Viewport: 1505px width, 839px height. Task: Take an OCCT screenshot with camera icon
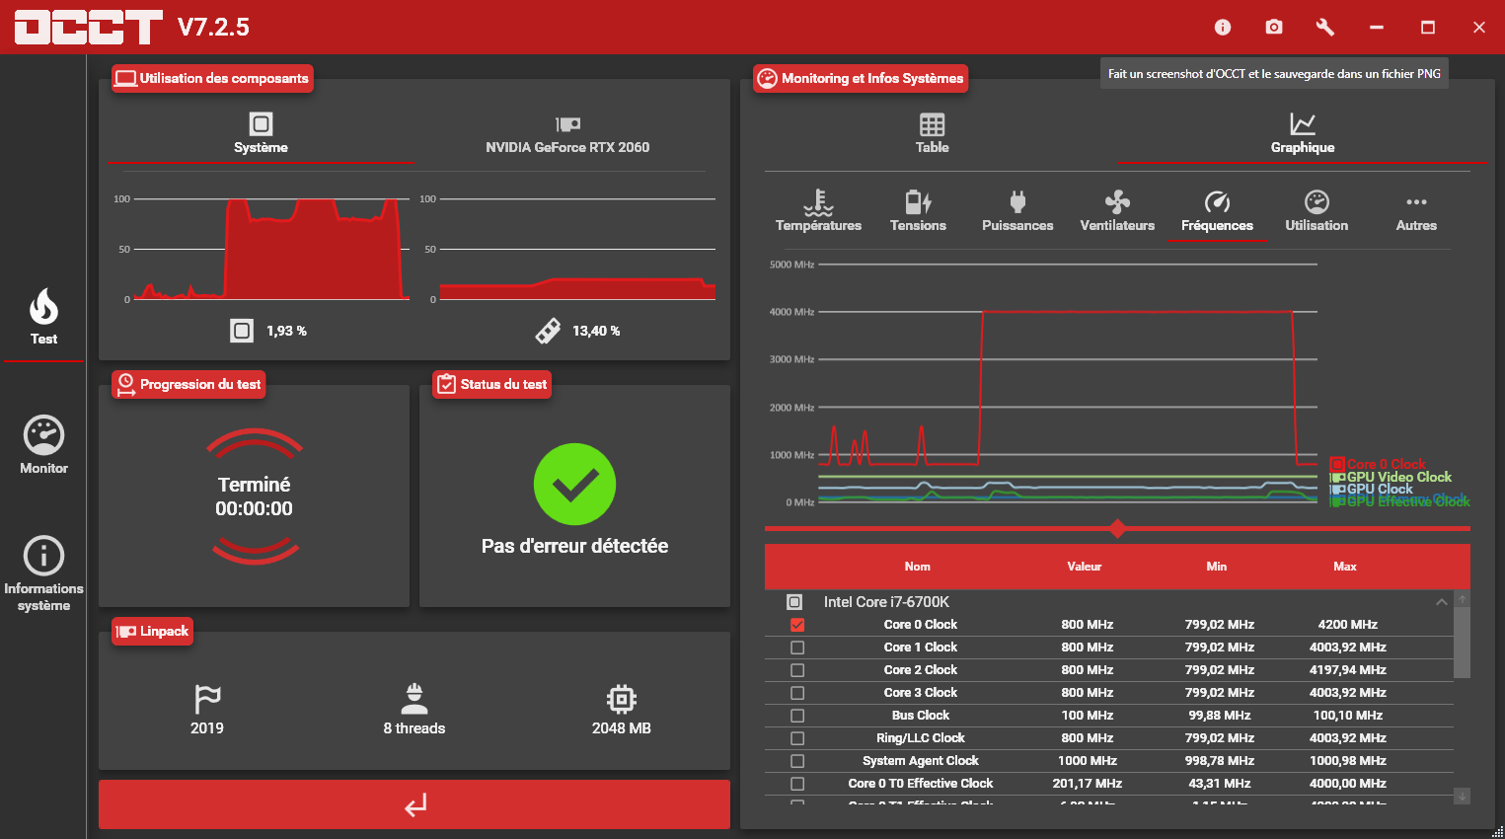click(1274, 27)
